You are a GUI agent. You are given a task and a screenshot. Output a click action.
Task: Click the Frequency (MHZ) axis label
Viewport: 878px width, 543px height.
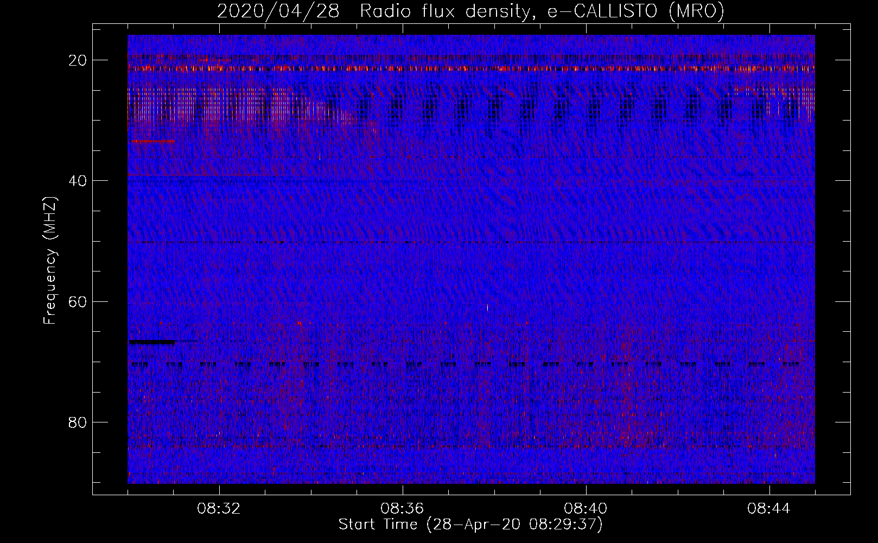pos(50,260)
